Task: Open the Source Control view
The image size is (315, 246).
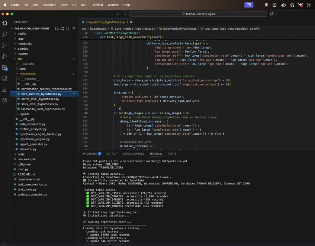Action: (x=4, y=45)
